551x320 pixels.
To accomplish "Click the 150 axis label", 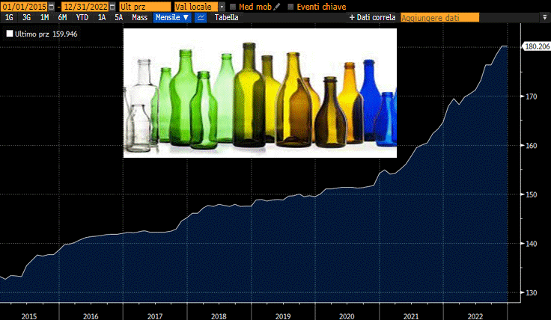I will (532, 194).
